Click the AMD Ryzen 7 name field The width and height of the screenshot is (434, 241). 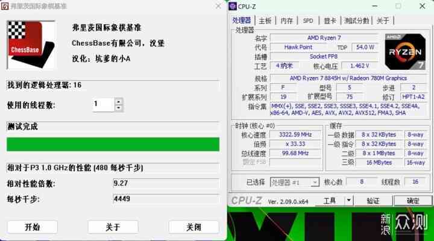(x=324, y=37)
